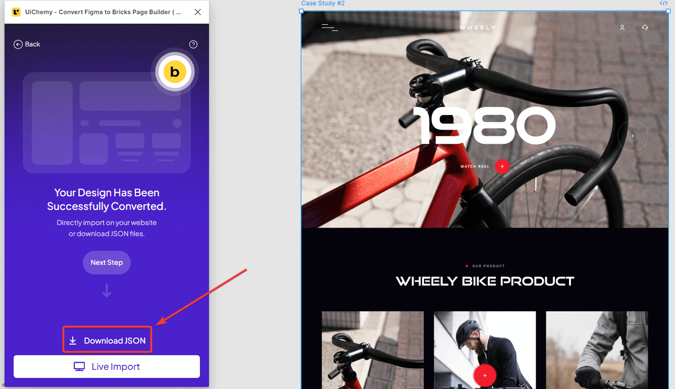The image size is (675, 389).
Task: Click the Download JSON button
Action: click(x=108, y=341)
